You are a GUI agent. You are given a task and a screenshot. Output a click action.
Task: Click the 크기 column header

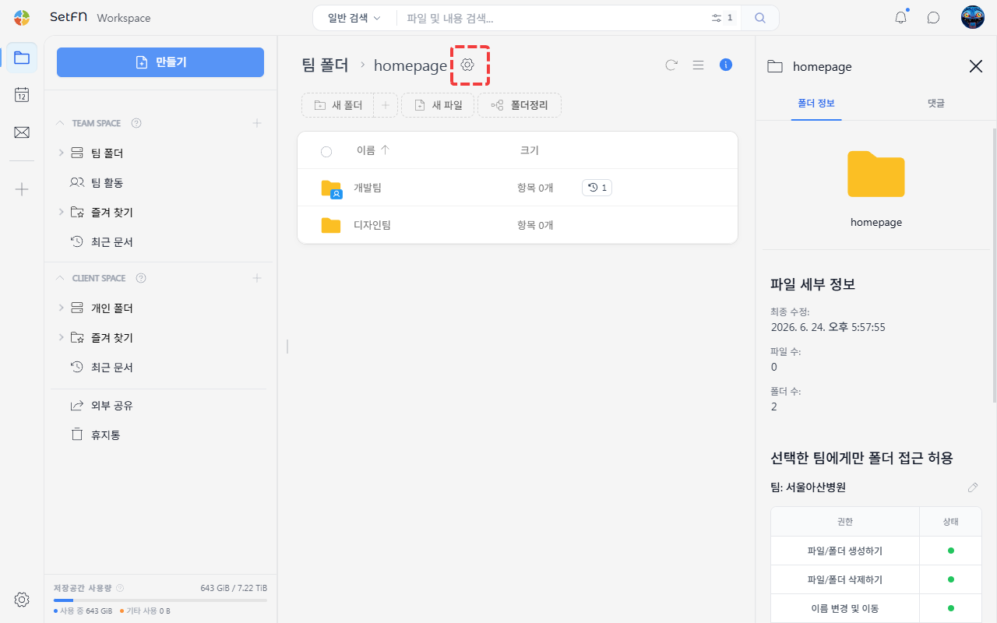click(x=530, y=150)
